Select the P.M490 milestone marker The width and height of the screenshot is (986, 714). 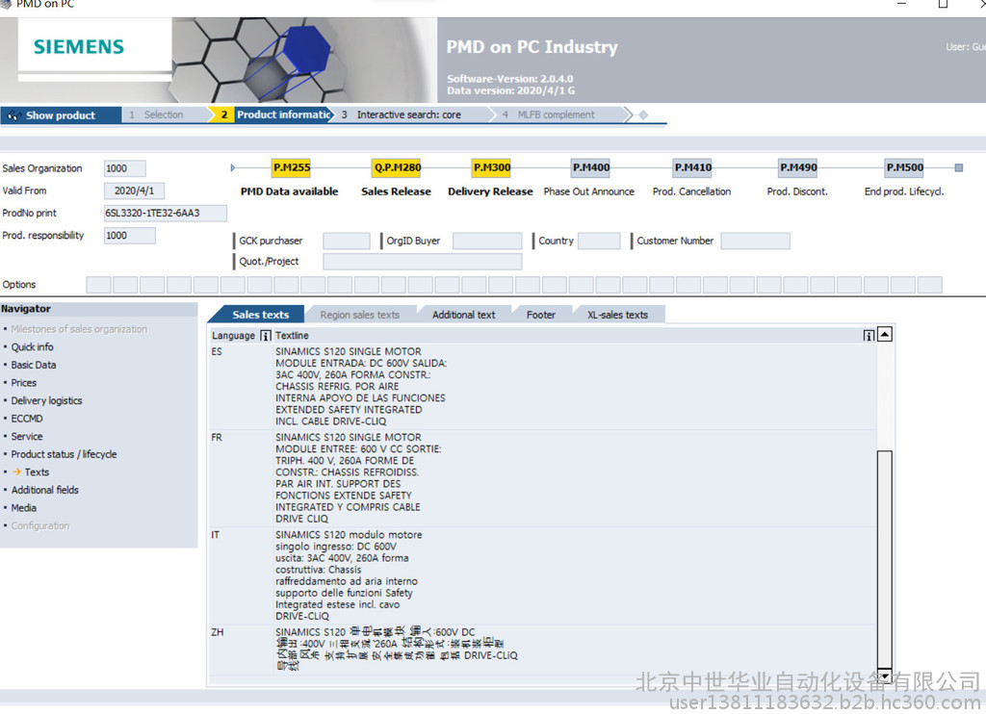click(798, 167)
